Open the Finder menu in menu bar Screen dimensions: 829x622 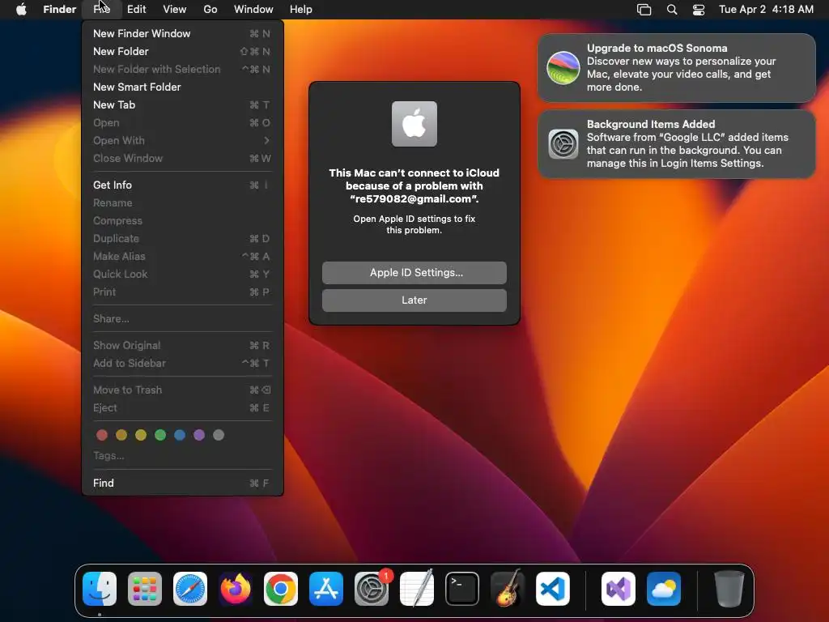tap(60, 9)
